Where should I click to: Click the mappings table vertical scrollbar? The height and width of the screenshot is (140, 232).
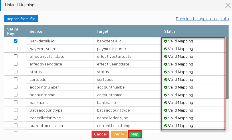227,68
